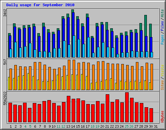This screenshot has height=130, width=166.
Task: Click green weekend day label 4
Action: coord(25,126)
